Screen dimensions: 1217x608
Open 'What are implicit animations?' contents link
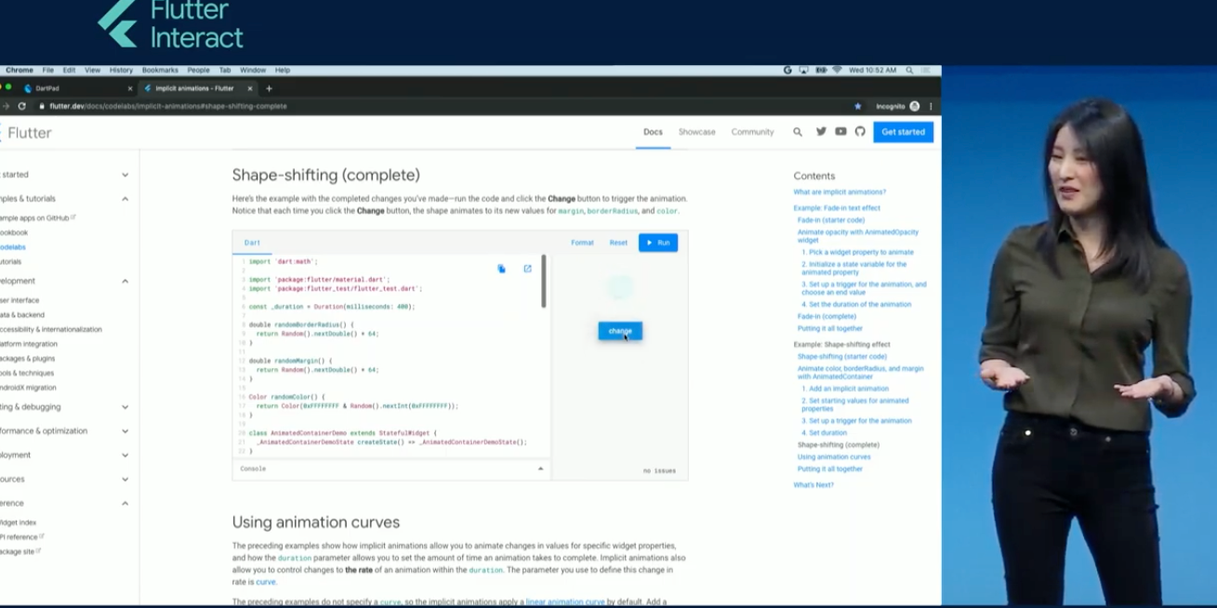point(840,192)
